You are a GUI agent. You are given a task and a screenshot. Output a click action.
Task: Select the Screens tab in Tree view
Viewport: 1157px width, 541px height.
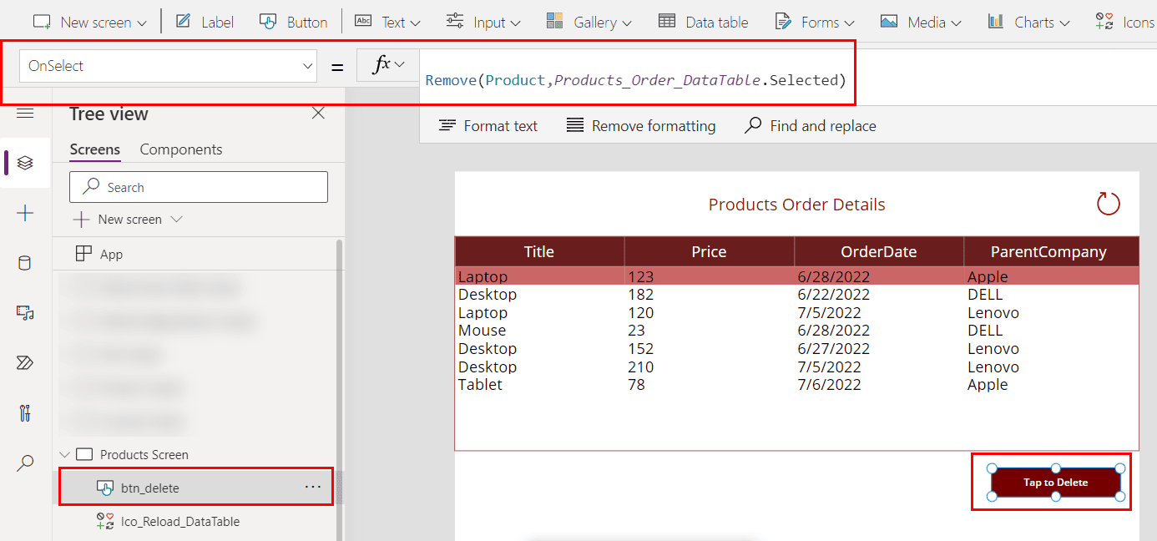pyautogui.click(x=94, y=149)
